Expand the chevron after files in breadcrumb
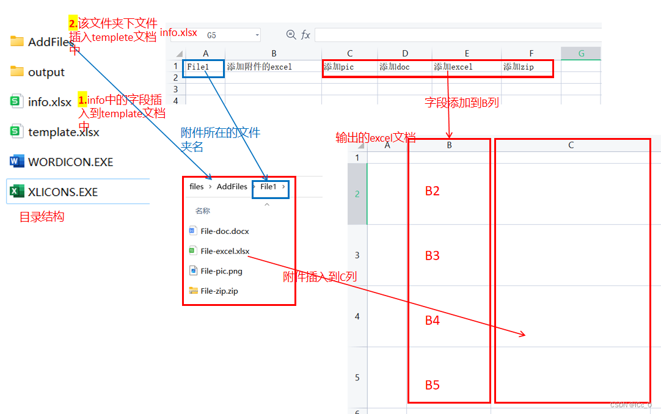661x414 pixels. click(210, 187)
